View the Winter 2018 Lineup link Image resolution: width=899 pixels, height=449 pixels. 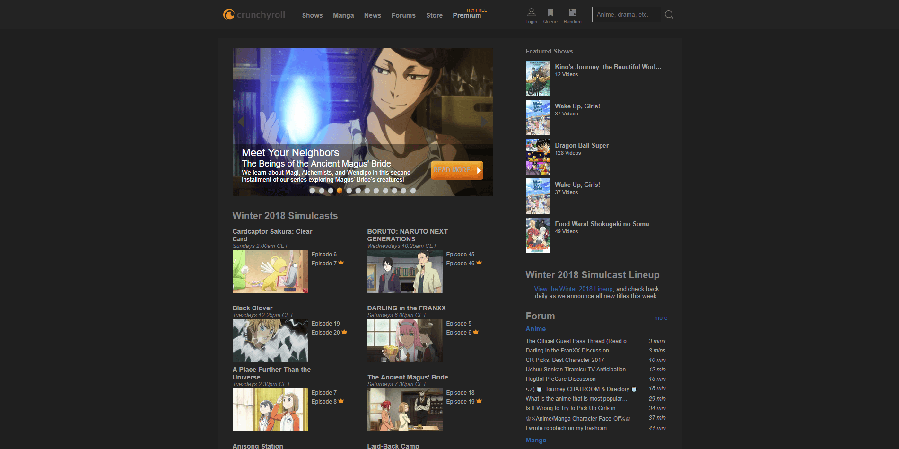[x=573, y=289]
